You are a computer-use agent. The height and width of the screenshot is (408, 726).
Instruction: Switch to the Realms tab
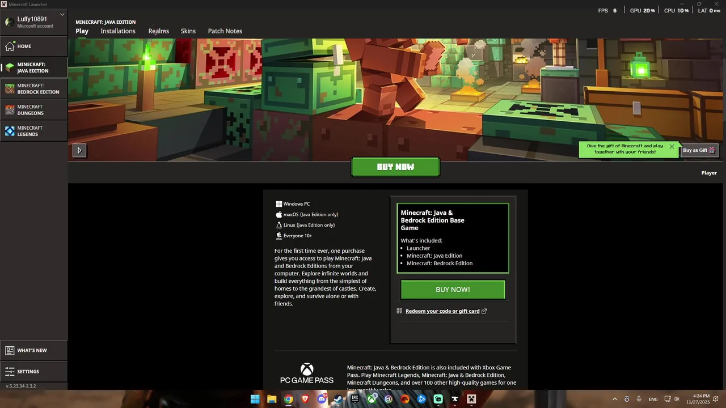click(159, 31)
